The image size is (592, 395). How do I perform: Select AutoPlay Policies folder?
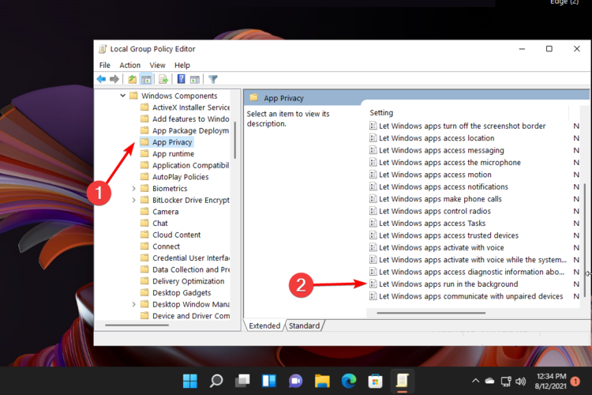[181, 177]
